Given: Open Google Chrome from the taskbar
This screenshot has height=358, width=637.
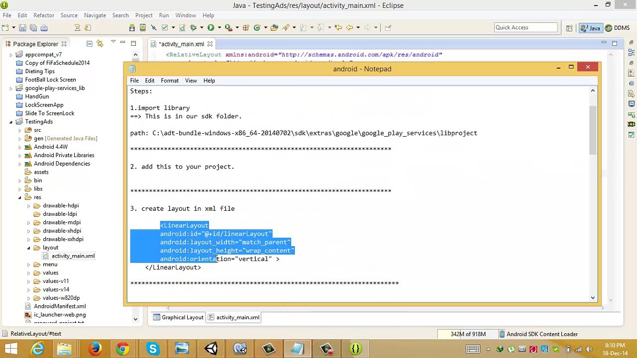Looking at the screenshot, I should pos(122,349).
